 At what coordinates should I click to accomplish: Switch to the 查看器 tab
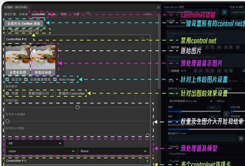click(x=23, y=14)
